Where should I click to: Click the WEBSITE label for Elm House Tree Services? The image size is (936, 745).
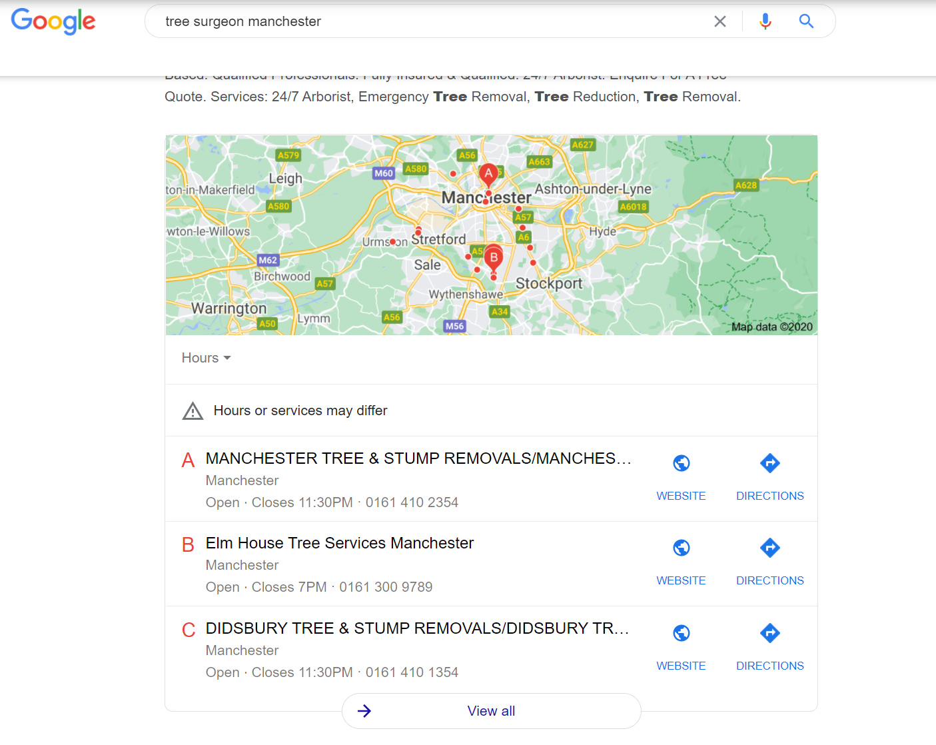tap(681, 580)
